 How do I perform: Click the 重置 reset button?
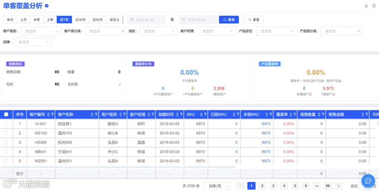254,20
